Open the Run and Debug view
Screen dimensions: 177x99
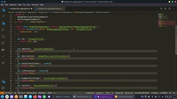tap(3, 29)
